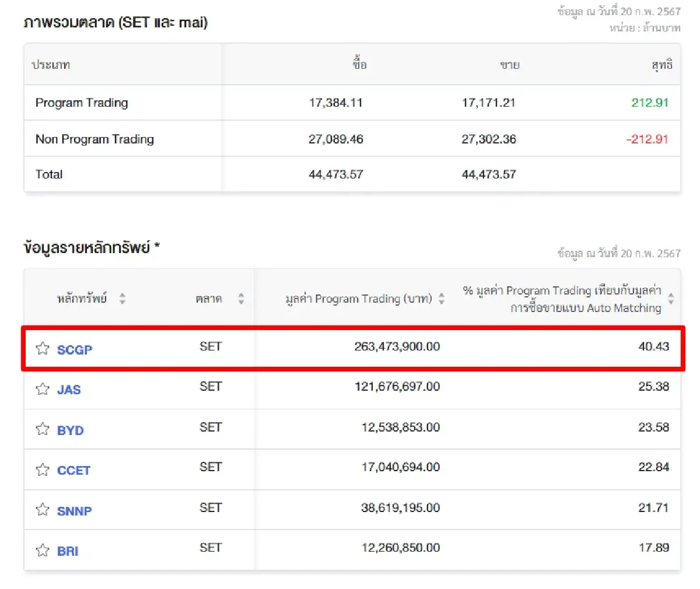700x589 pixels.
Task: Favorite CCET via the star icon
Action: coord(42,469)
